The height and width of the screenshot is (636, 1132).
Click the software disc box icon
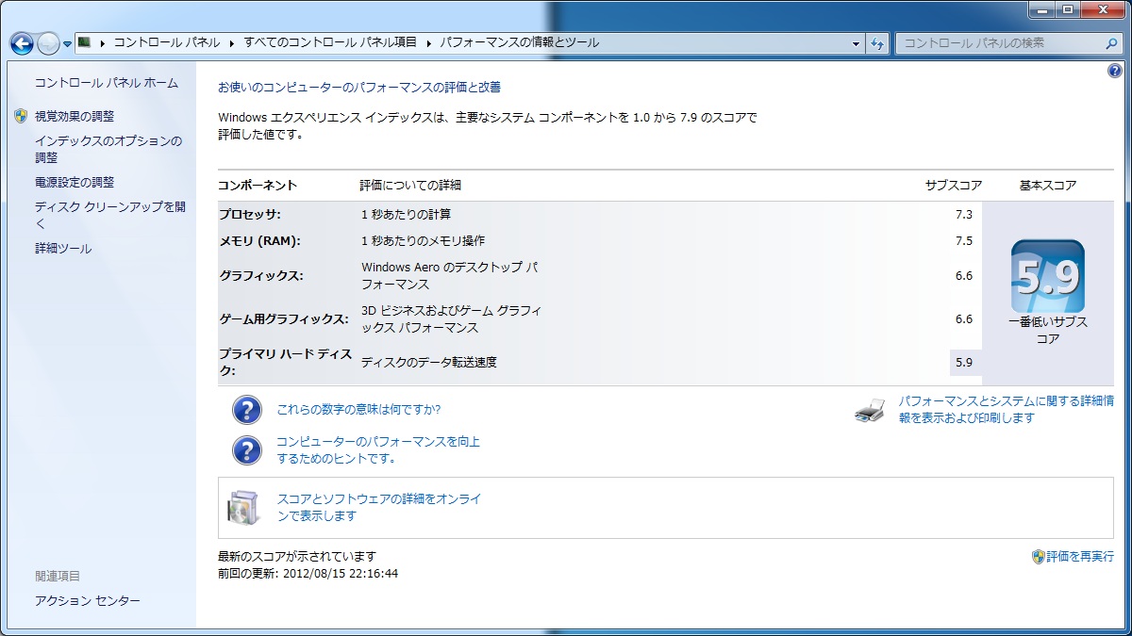pyautogui.click(x=241, y=508)
